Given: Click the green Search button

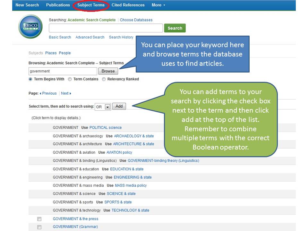Looking at the screenshot, I should (175, 28).
